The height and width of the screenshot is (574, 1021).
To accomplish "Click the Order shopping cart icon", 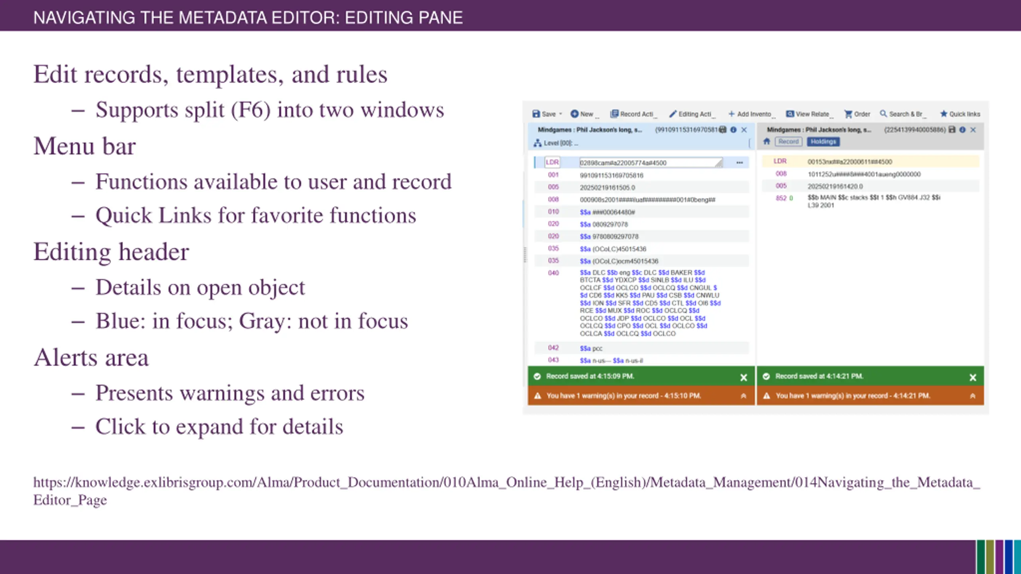I will click(x=848, y=114).
